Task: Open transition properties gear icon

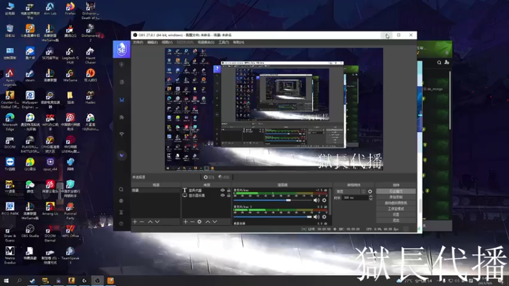Action: click(x=370, y=192)
